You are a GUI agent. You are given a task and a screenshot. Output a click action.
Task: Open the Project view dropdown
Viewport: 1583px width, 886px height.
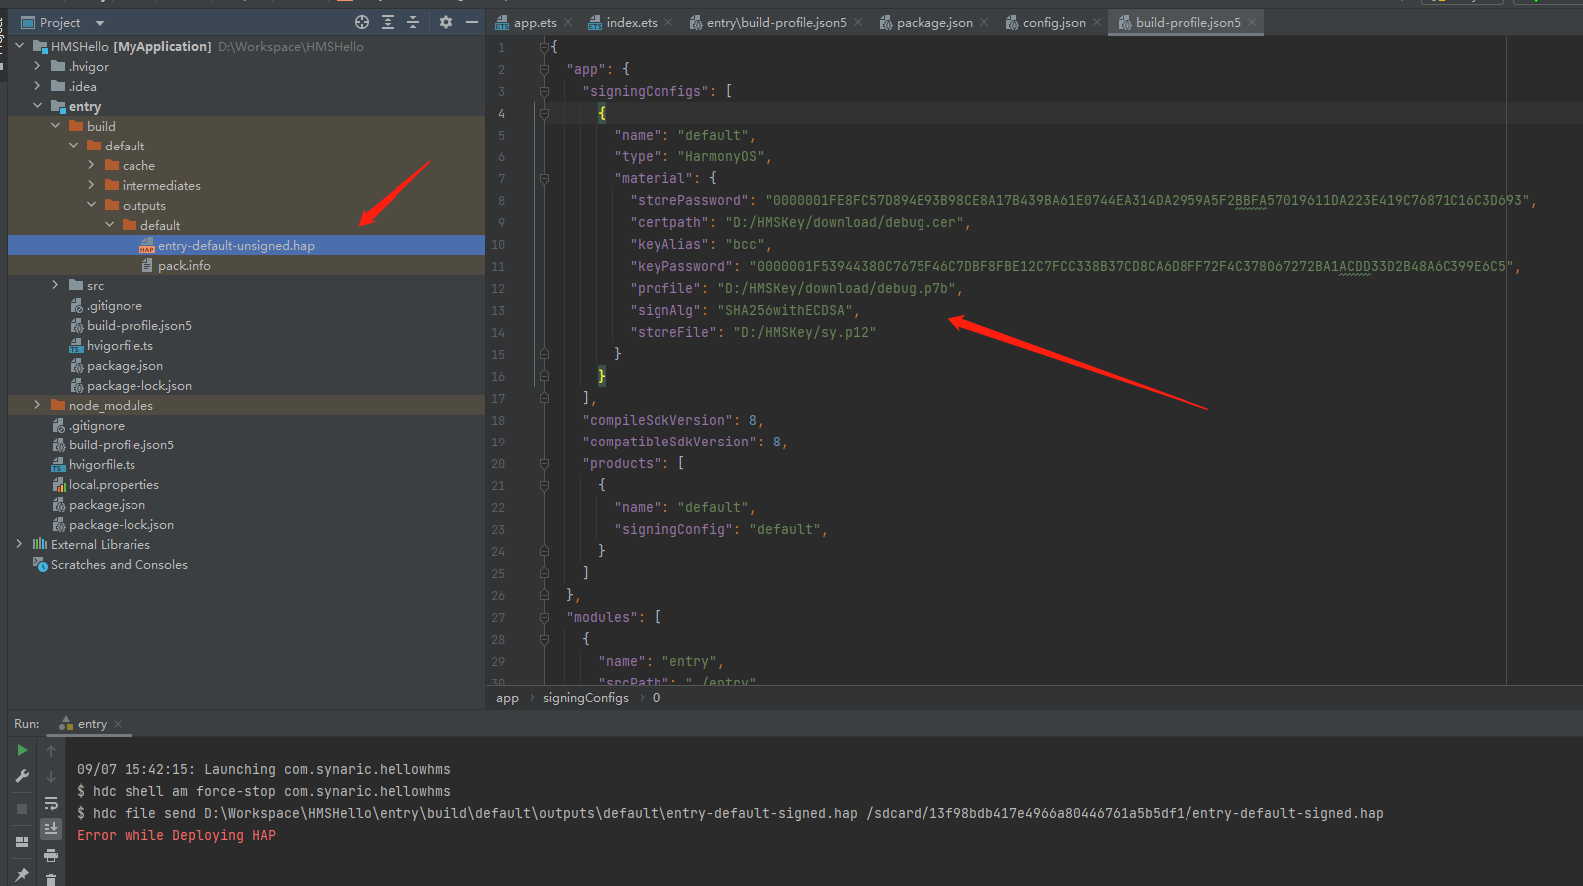click(x=99, y=23)
